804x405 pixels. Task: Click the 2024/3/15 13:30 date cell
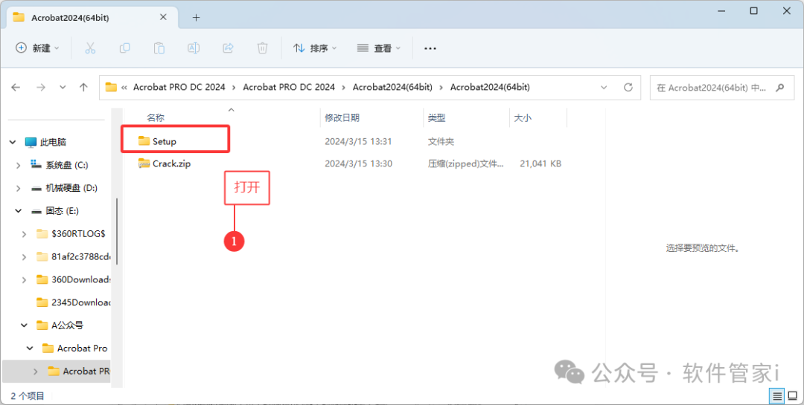click(358, 163)
